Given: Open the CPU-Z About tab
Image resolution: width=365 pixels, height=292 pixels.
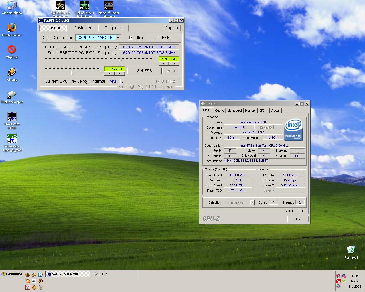Looking at the screenshot, I should pyautogui.click(x=275, y=111).
